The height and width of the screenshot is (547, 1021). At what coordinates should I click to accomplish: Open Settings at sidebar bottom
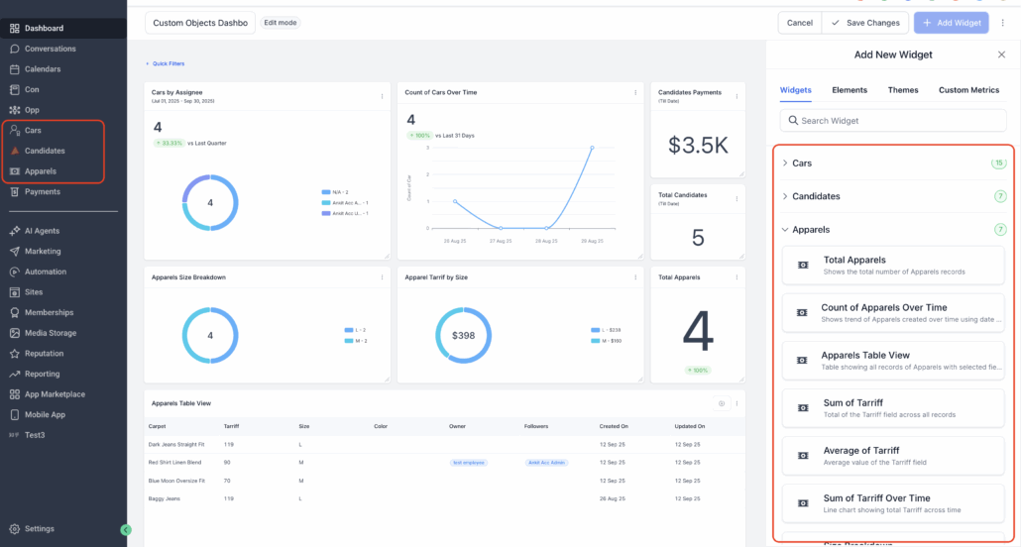coord(40,529)
